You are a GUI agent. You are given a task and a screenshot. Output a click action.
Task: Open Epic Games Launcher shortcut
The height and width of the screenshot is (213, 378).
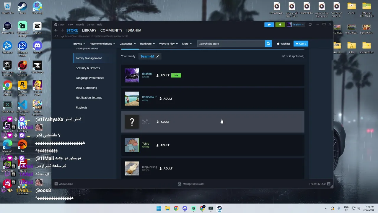[7, 69]
